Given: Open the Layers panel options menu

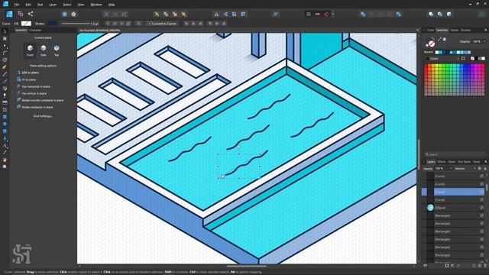Looking at the screenshot, I should (x=486, y=161).
